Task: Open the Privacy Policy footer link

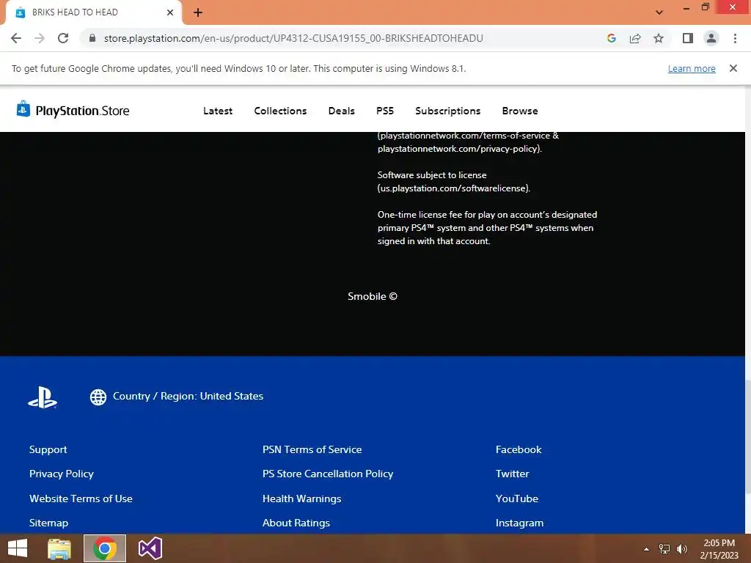Action: (62, 474)
